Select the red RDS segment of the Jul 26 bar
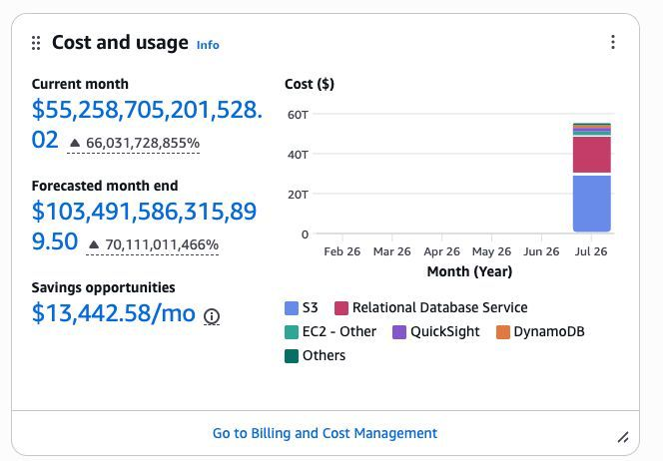Viewport: 663px width, 461px height. tap(591, 155)
